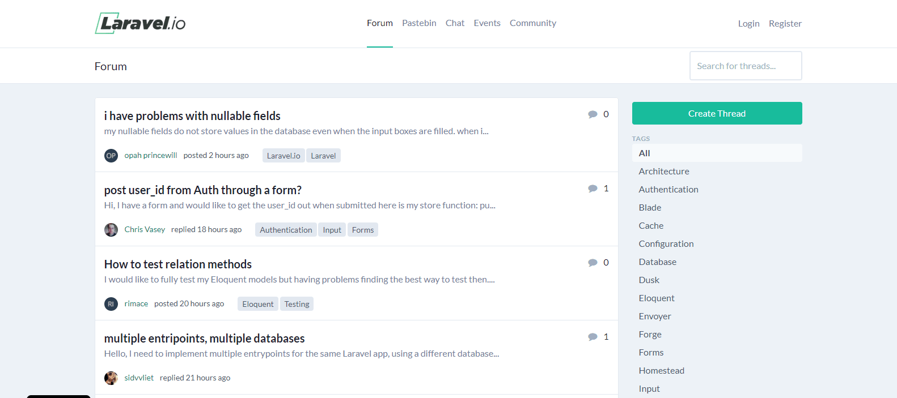Open thread 'How to test relation methods'
Viewport: 897px width, 398px height.
pos(178,264)
